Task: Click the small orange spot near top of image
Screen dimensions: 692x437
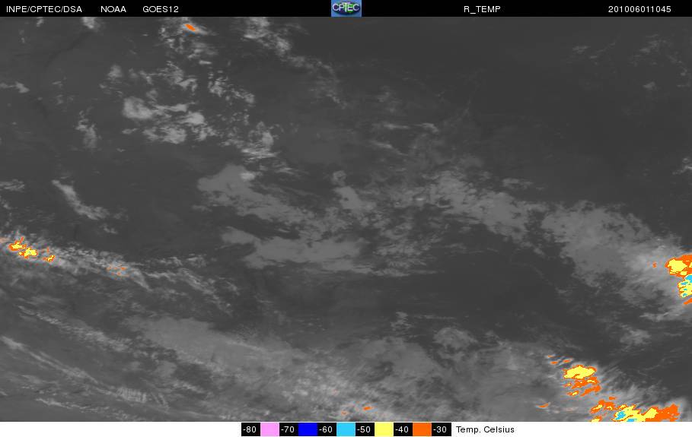Action: coord(190,27)
